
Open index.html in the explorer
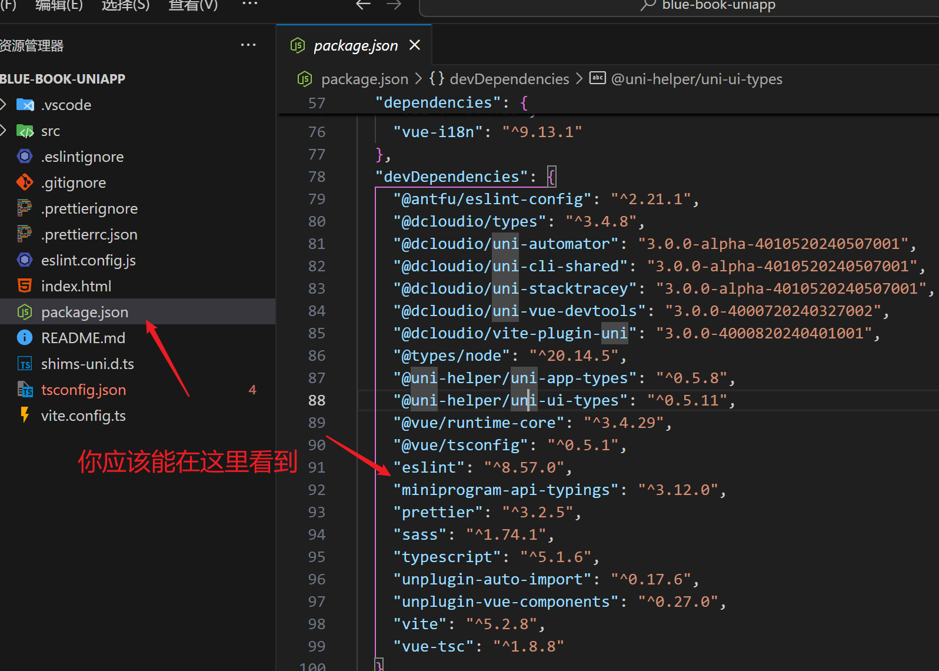pos(76,286)
